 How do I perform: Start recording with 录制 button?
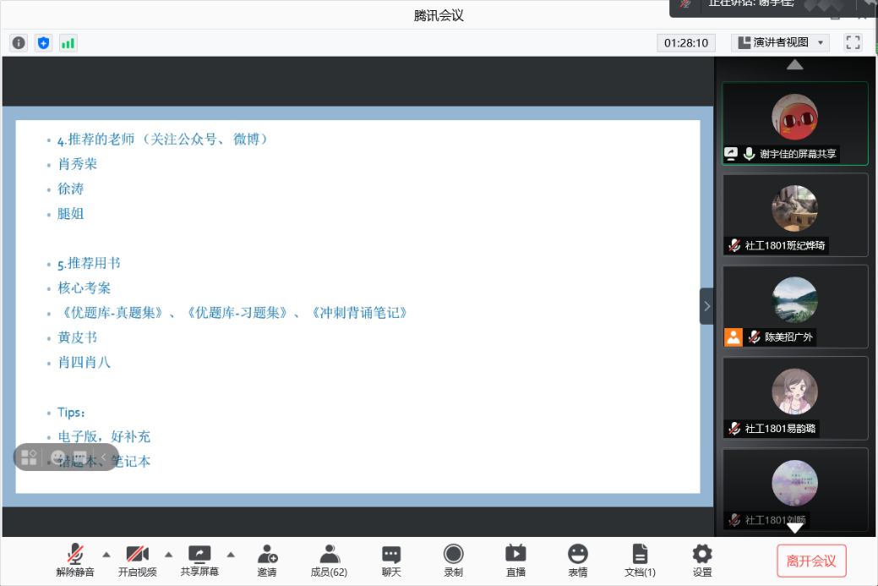pos(453,561)
